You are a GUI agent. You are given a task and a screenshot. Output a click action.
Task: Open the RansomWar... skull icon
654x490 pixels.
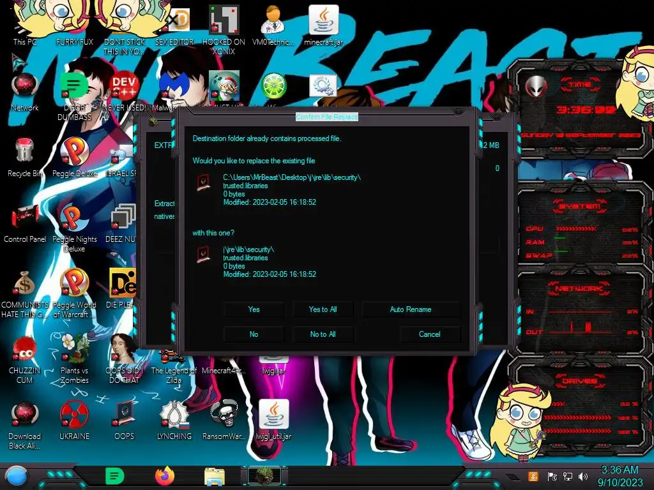(224, 421)
